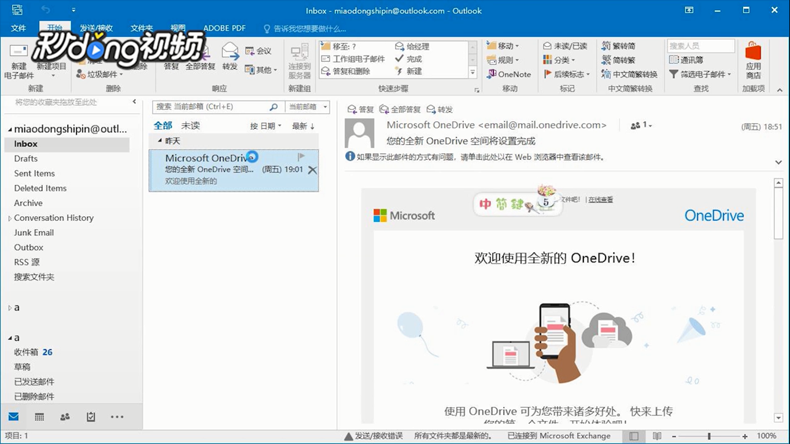
Task: Open the Address Book (通讯簿)
Action: (686, 60)
